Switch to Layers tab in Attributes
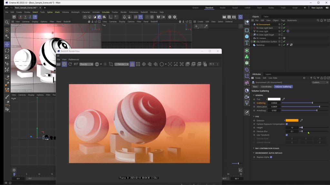The width and height of the screenshot is (330, 185). pyautogui.click(x=268, y=74)
